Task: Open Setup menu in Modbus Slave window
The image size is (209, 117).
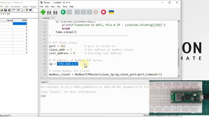Action: tap(25, 6)
